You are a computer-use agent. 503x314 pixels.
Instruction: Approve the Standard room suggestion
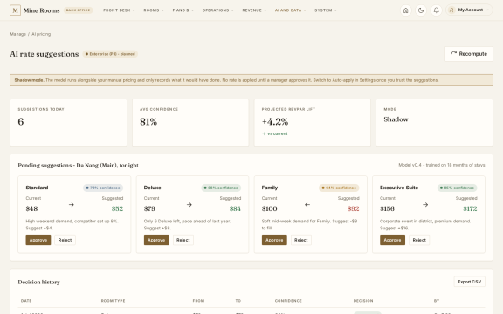point(38,240)
